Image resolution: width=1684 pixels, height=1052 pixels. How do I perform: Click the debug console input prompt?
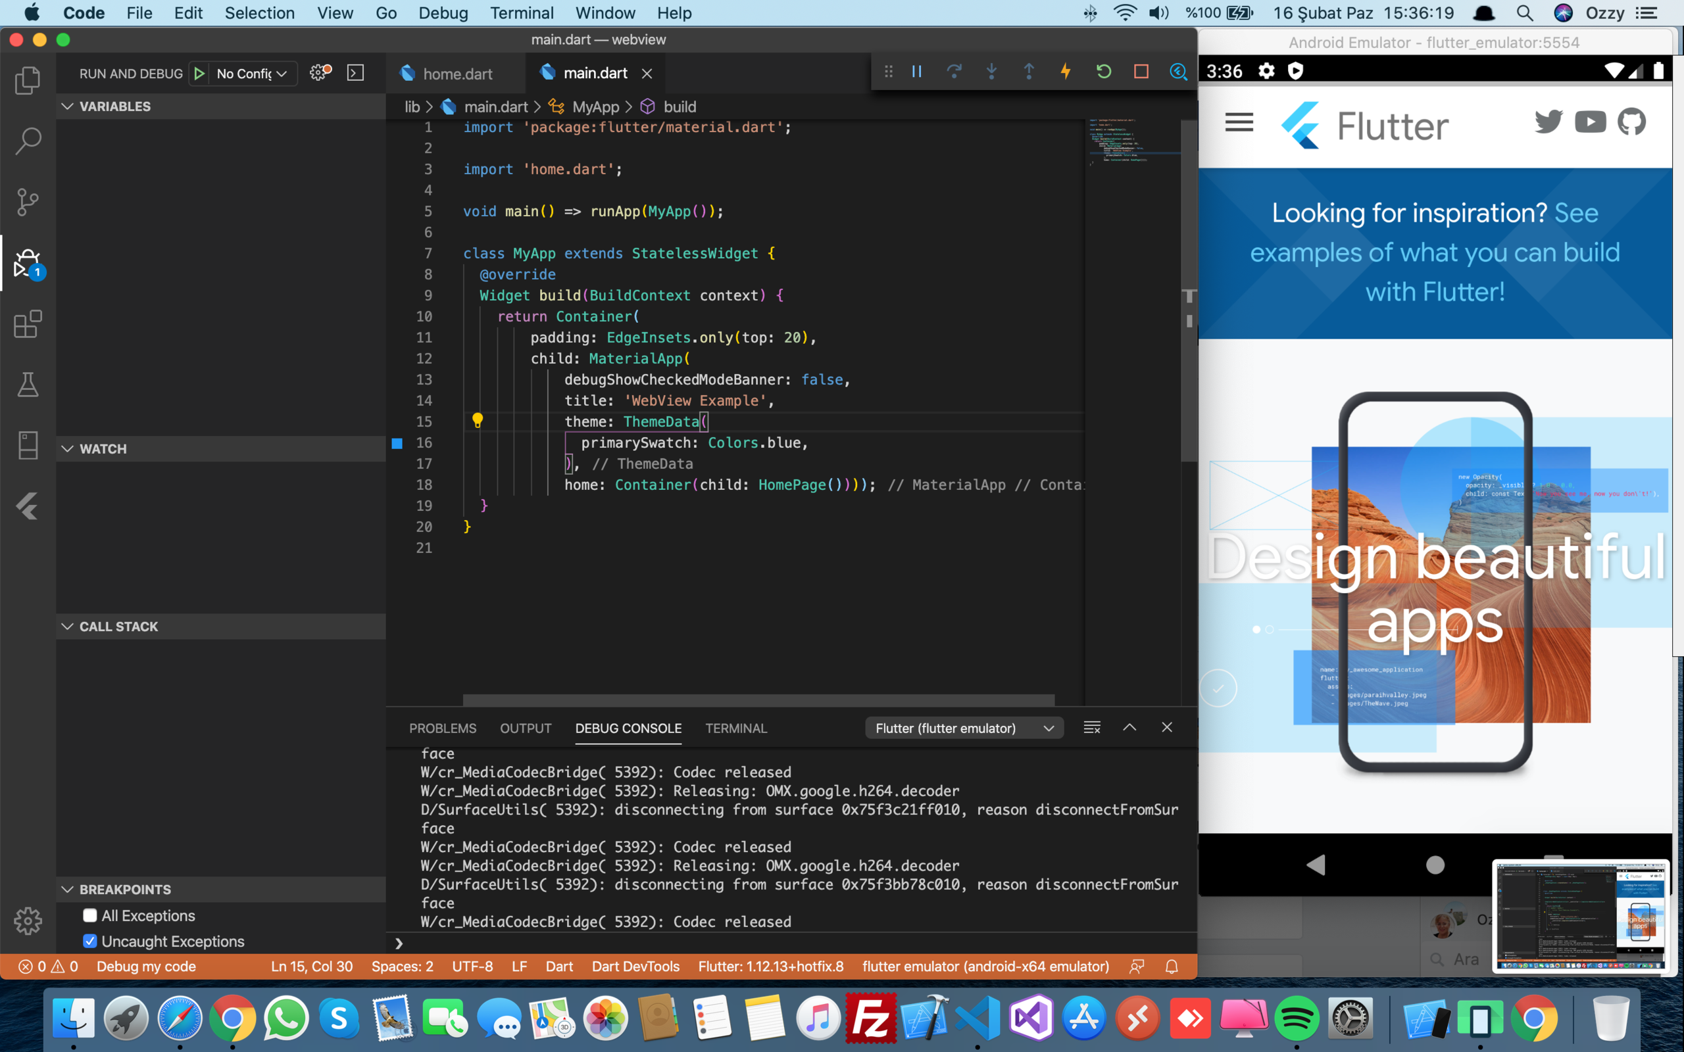[x=793, y=944]
